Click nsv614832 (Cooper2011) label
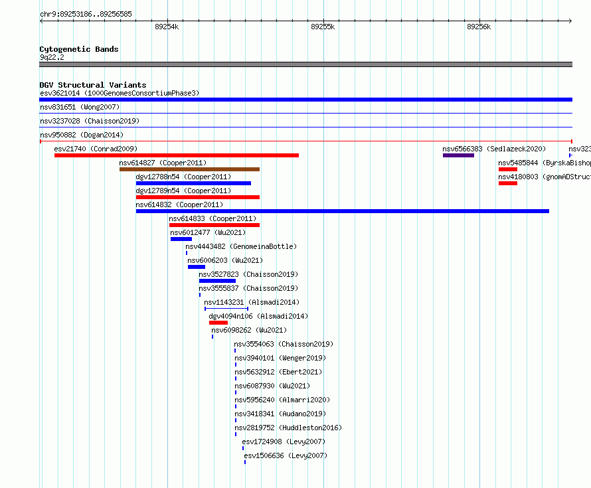Screen dimensions: 591x488 [179, 204]
